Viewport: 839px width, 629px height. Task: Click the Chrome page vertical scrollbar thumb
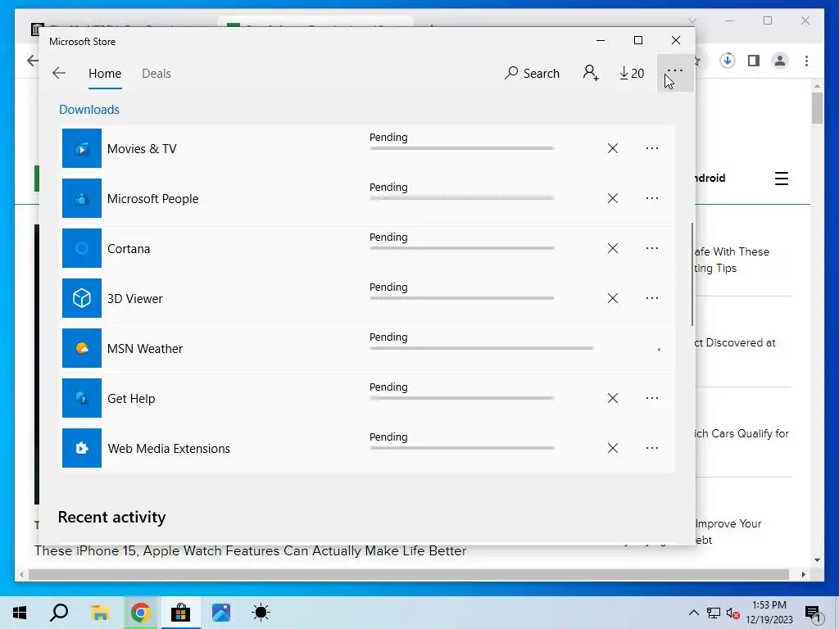[817, 108]
